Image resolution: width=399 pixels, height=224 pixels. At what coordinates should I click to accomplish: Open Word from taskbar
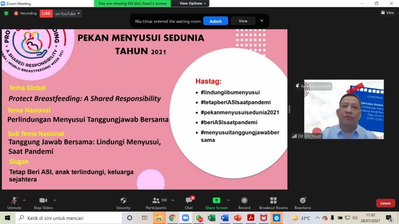225,218
